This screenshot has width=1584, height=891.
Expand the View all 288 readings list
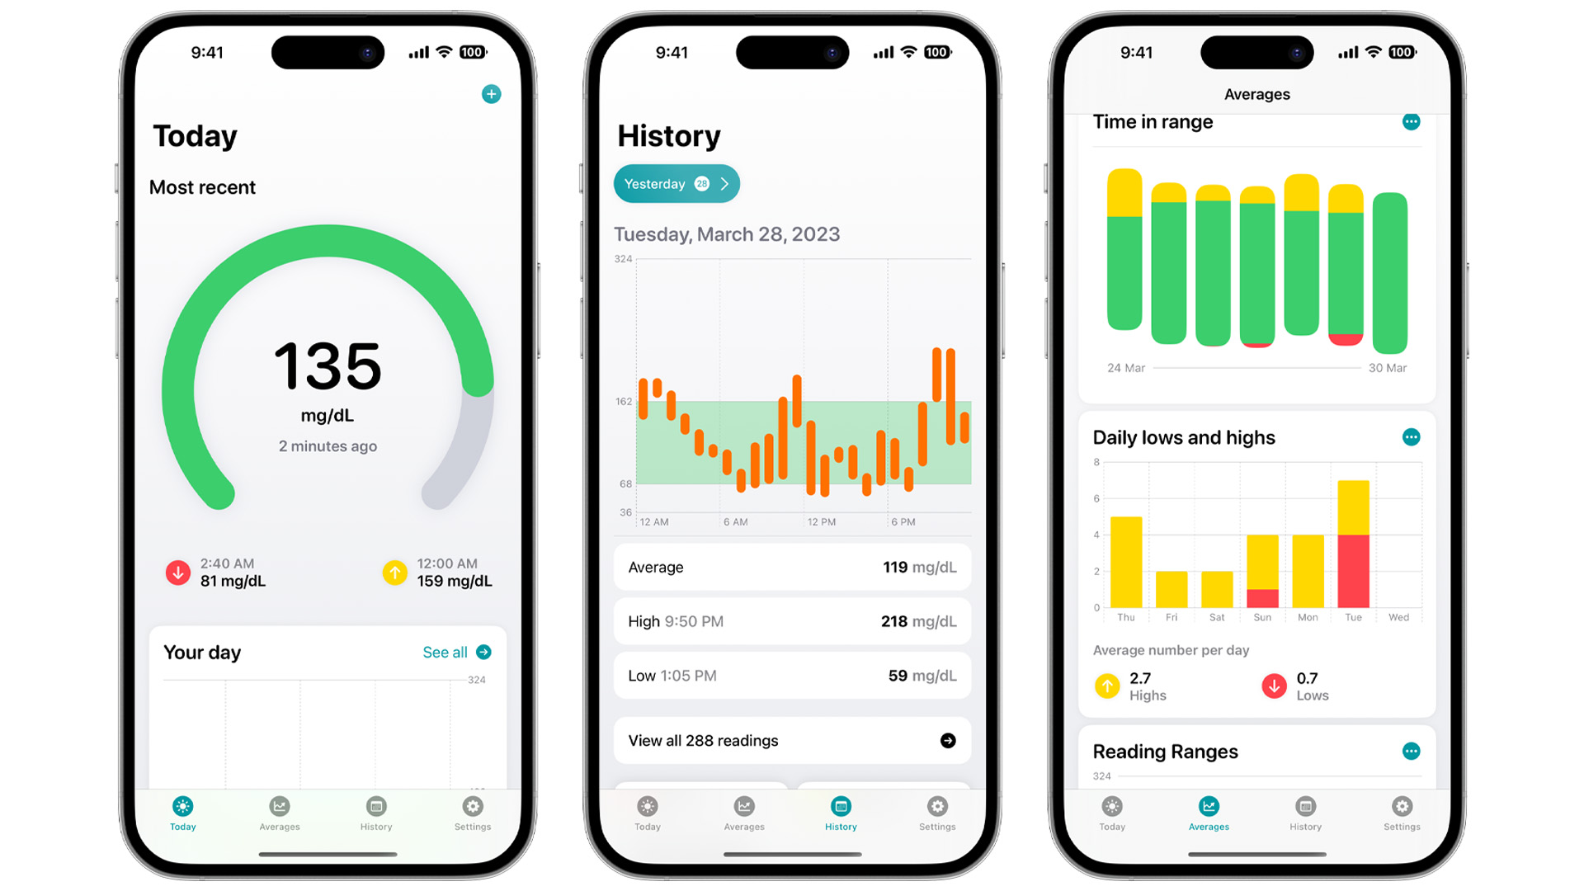point(791,747)
